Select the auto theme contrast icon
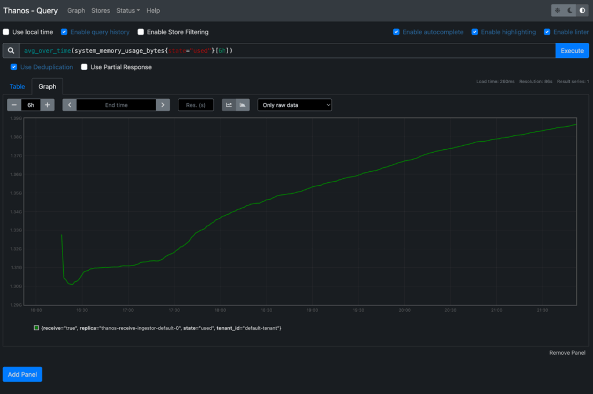This screenshot has width=593, height=394. coord(583,10)
